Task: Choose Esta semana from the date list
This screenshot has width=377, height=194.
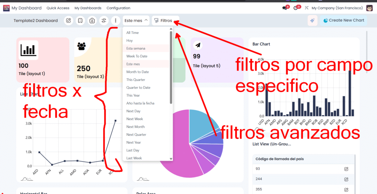Action: pyautogui.click(x=136, y=48)
